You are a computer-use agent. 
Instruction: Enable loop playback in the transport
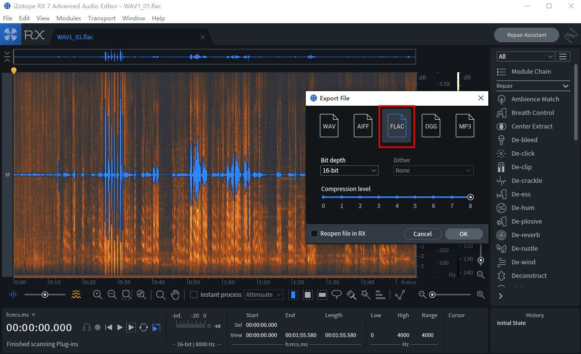click(x=144, y=327)
